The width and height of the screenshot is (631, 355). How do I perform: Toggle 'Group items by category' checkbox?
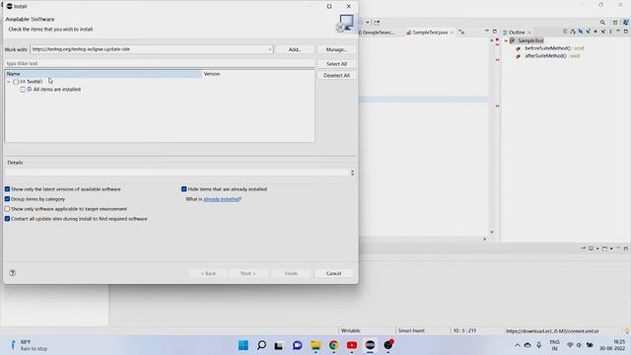(x=7, y=199)
